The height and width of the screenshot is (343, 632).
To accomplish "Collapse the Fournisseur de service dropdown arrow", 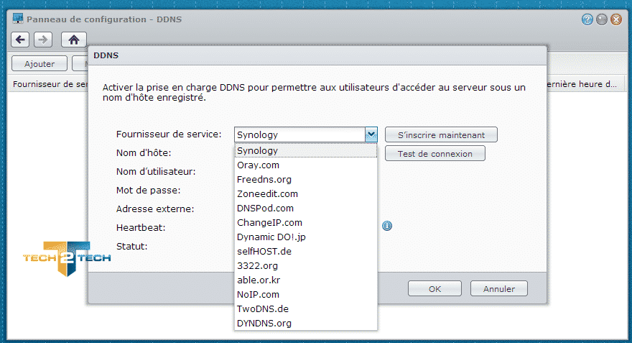I will point(371,134).
